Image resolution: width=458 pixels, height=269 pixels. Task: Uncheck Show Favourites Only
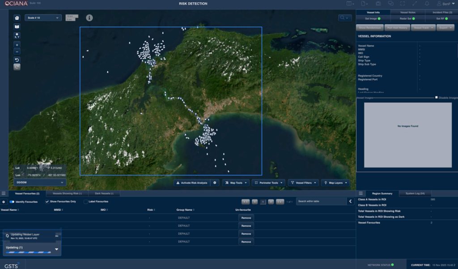47,202
